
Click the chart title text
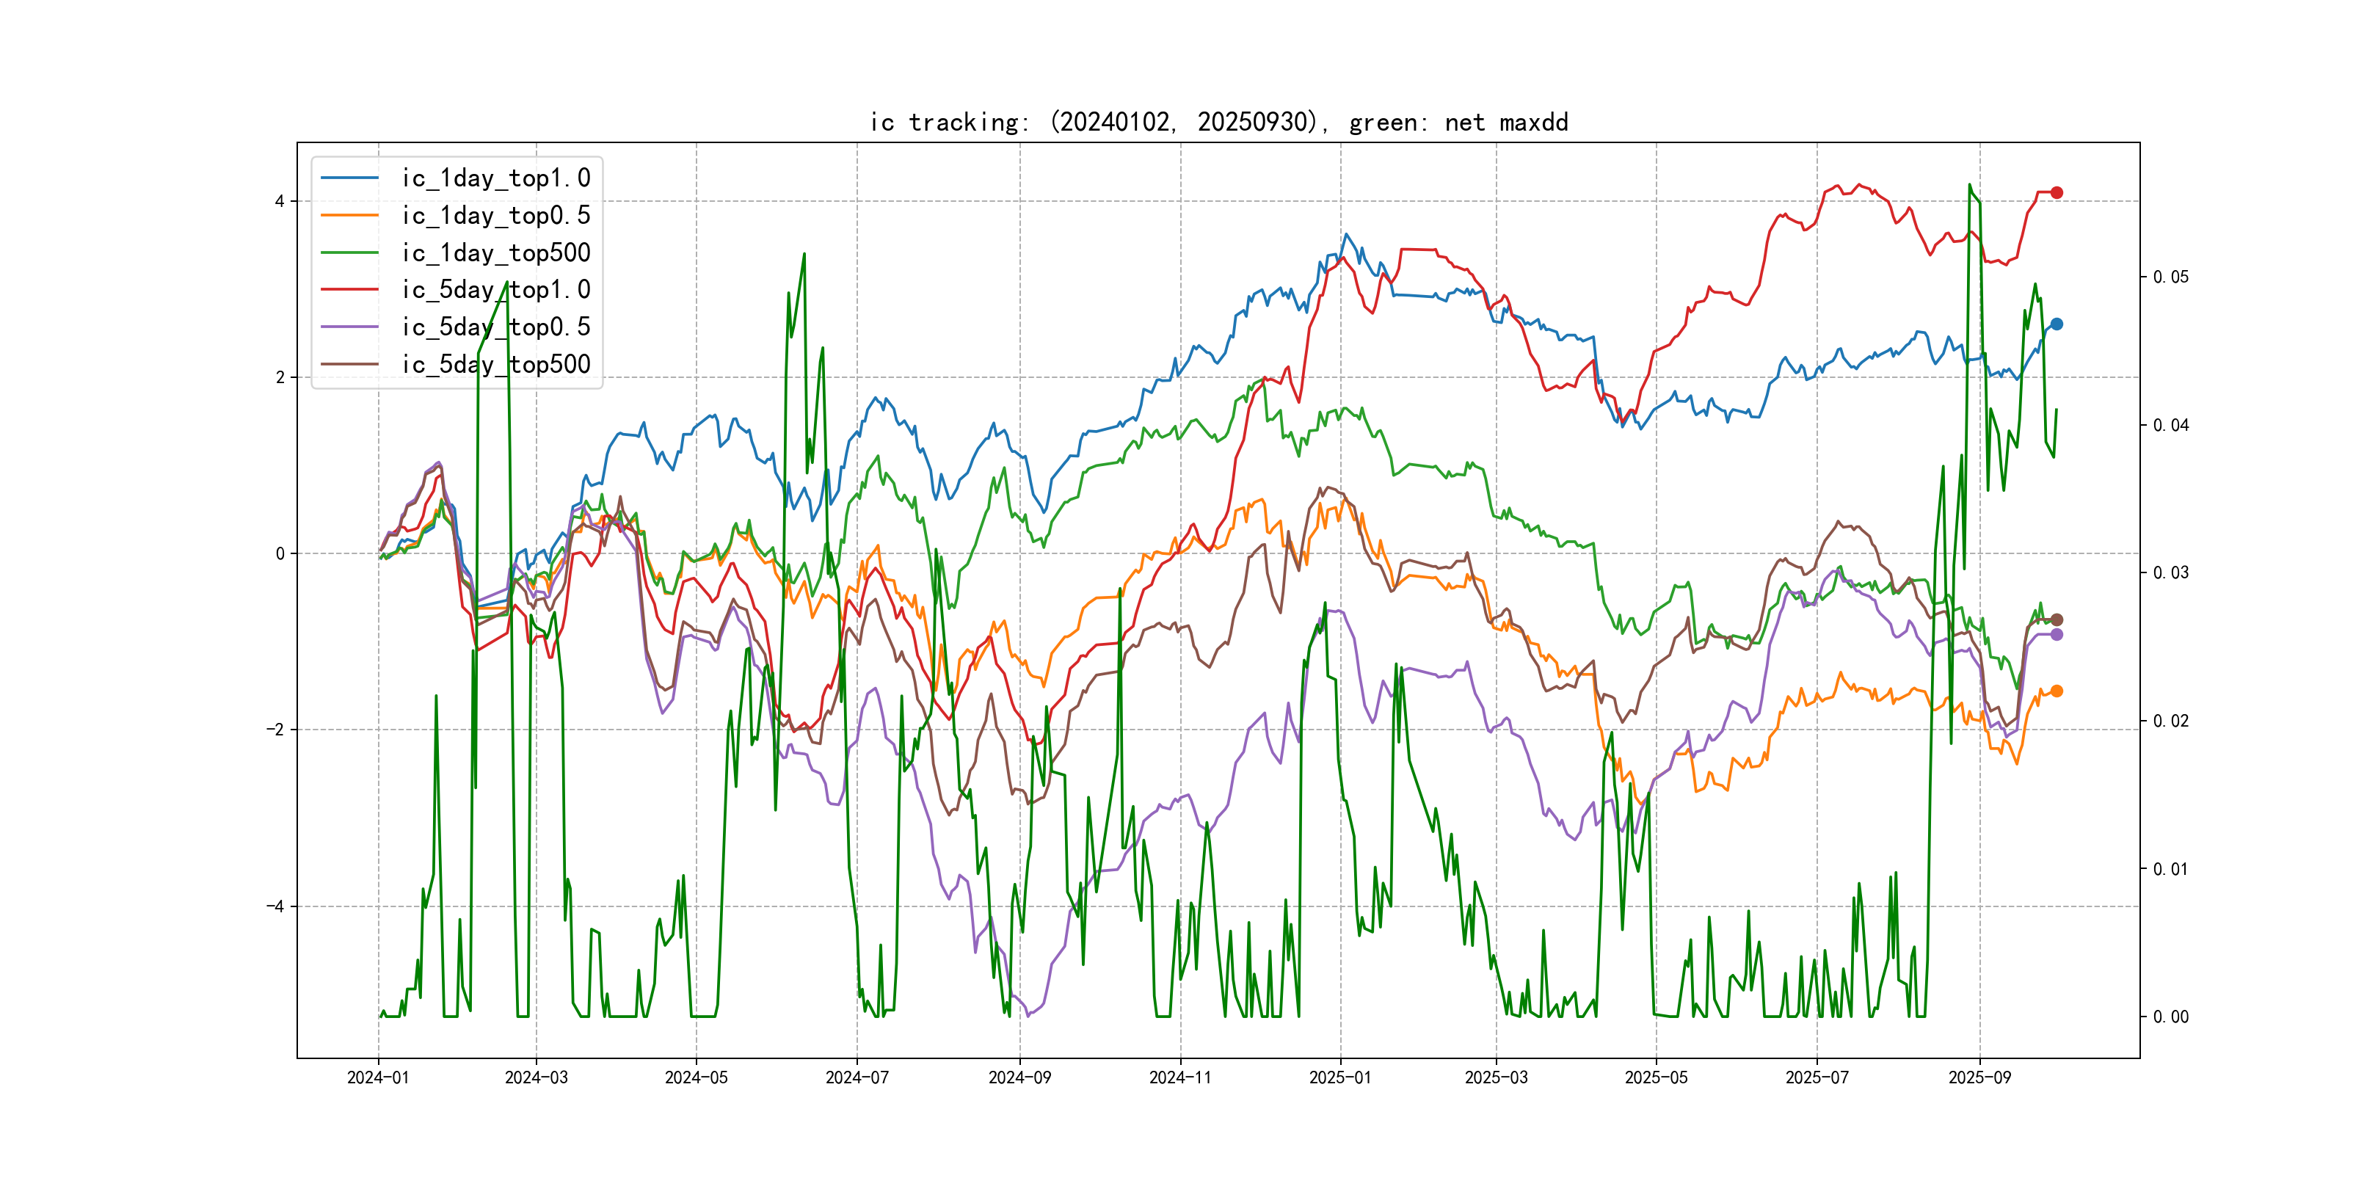[1218, 123]
